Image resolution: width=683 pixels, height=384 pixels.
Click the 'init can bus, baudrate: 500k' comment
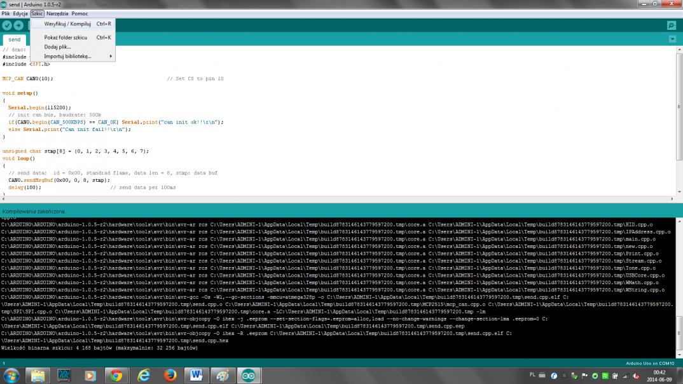click(55, 115)
